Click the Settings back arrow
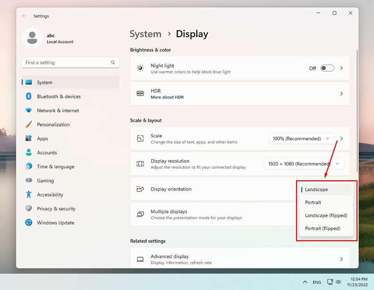The height and width of the screenshot is (290, 374). pos(24,16)
